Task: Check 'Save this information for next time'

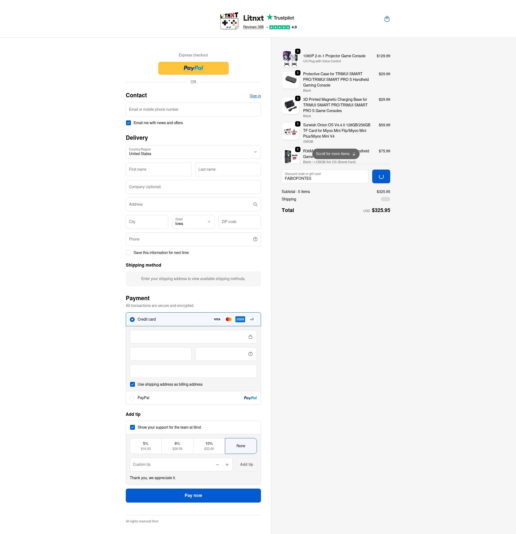Action: pyautogui.click(x=128, y=253)
